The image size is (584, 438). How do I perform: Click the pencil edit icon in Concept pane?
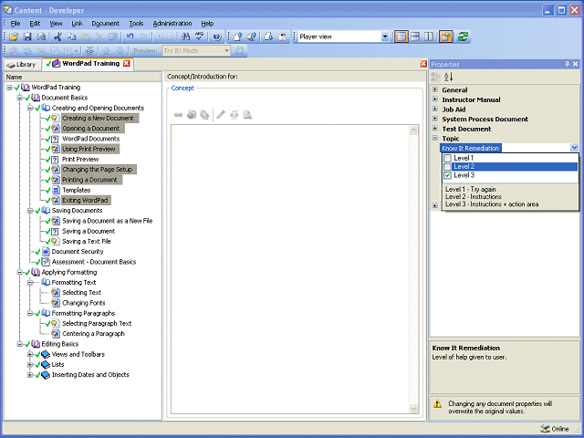pyautogui.click(x=221, y=115)
